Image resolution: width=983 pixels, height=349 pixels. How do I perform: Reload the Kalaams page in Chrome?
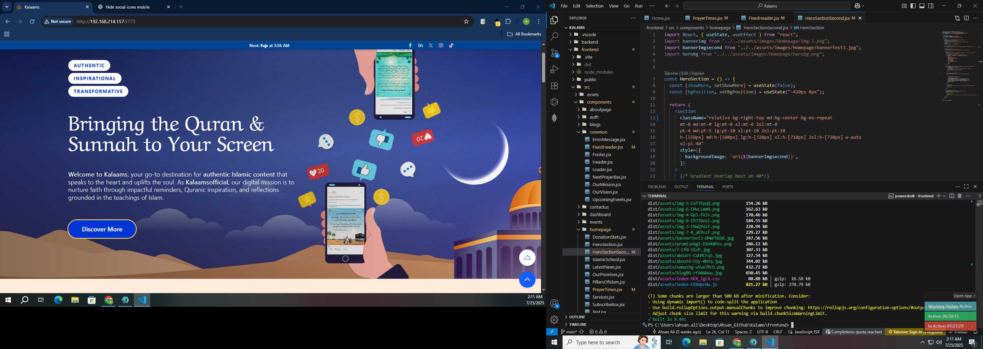click(x=32, y=22)
